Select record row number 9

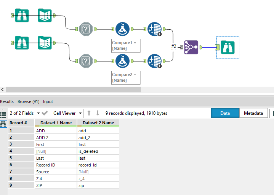[21, 185]
